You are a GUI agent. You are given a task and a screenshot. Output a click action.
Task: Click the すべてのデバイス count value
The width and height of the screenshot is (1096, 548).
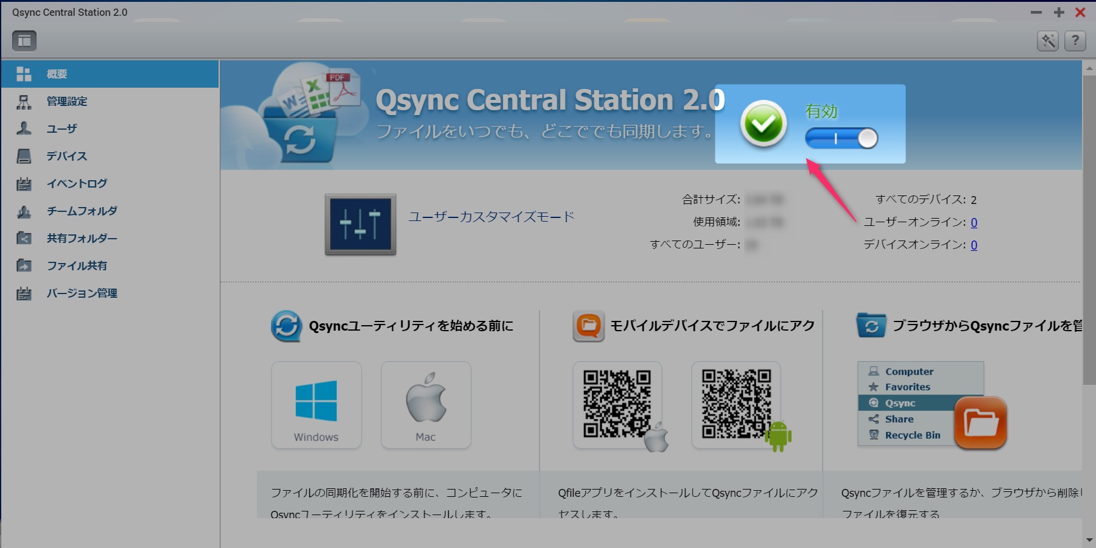pyautogui.click(x=974, y=200)
